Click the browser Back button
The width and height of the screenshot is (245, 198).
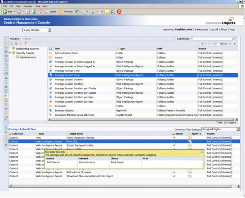(x=7, y=11)
